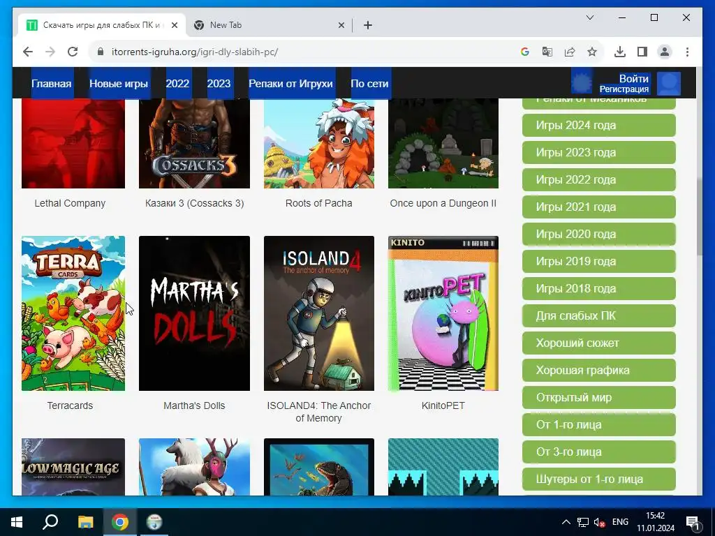Open the От 3-го лица category

tap(598, 452)
